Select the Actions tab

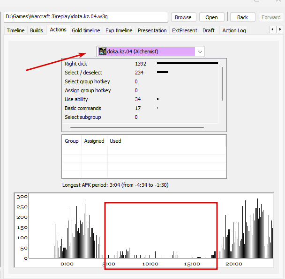[58, 29]
